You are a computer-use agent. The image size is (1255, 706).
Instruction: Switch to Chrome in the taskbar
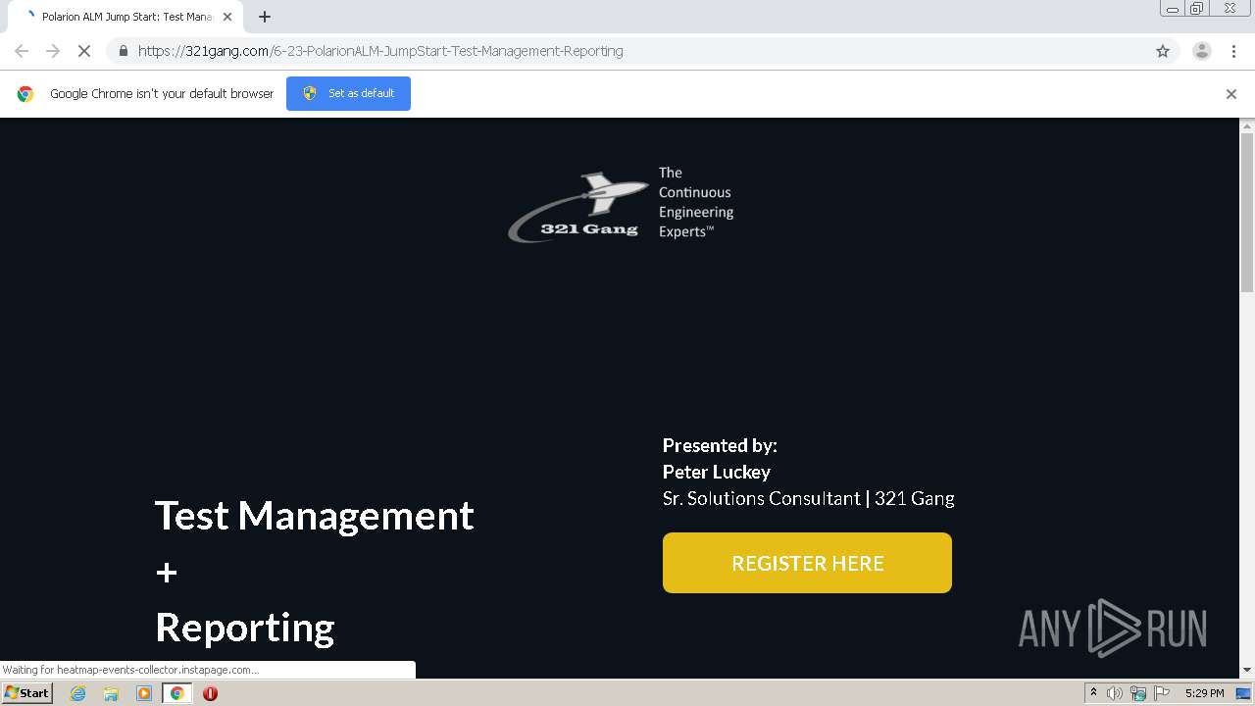pos(177,693)
